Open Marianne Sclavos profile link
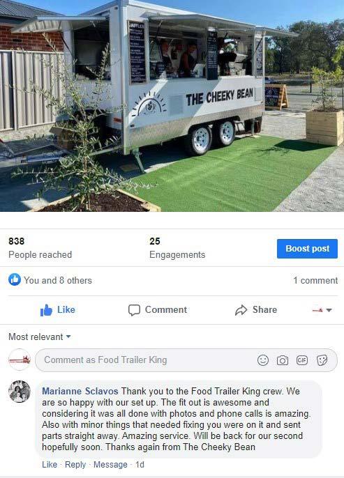This screenshot has height=478, width=344. click(x=80, y=391)
